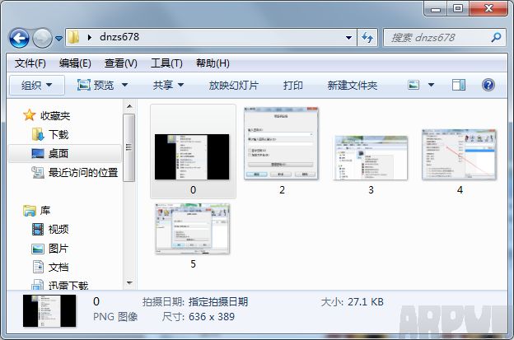Go back with the blue Back arrow

[x=19, y=38]
